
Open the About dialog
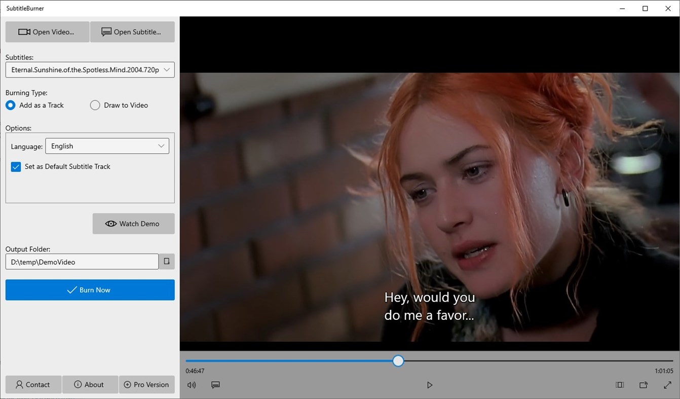click(90, 384)
